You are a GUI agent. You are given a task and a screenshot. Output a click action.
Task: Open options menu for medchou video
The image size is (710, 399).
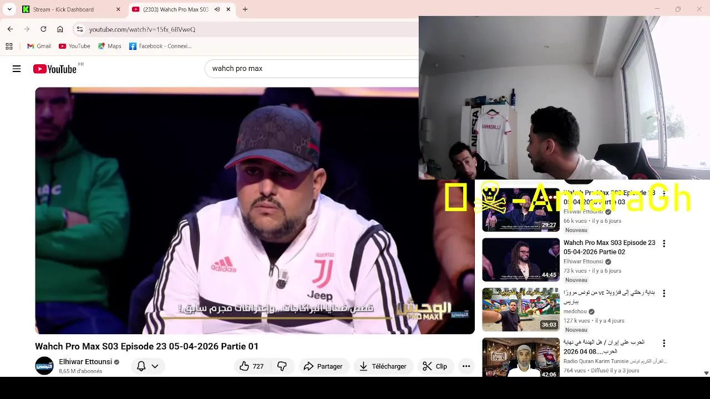663,293
